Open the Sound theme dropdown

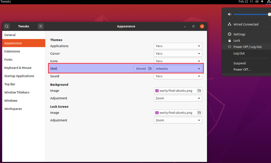tap(178, 76)
